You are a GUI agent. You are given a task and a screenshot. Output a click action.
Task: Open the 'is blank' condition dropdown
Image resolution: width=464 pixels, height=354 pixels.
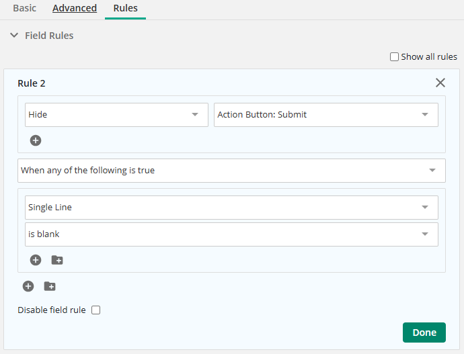(231, 234)
